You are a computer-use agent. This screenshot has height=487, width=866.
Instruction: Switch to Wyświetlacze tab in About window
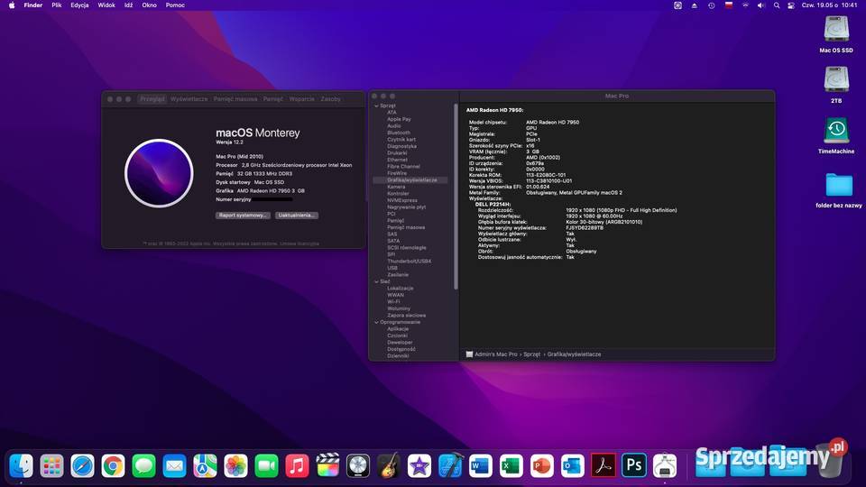(x=189, y=99)
